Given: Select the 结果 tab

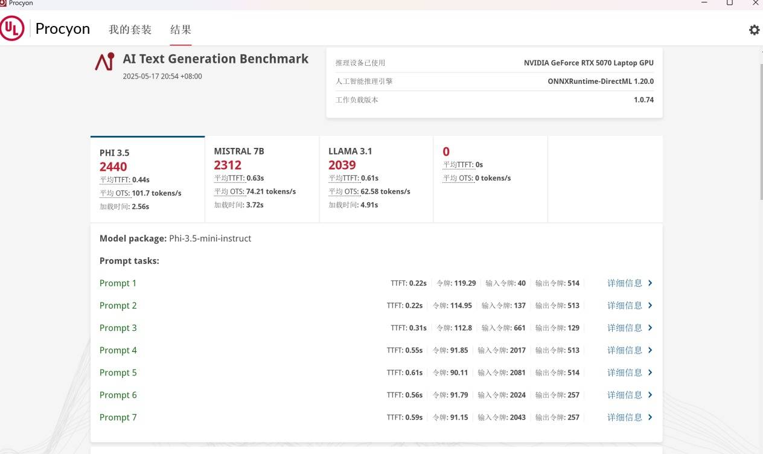Looking at the screenshot, I should 180,30.
